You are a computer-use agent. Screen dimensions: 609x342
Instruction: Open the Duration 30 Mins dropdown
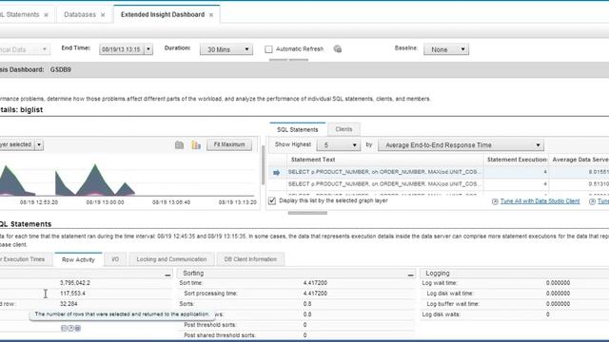[x=226, y=49]
